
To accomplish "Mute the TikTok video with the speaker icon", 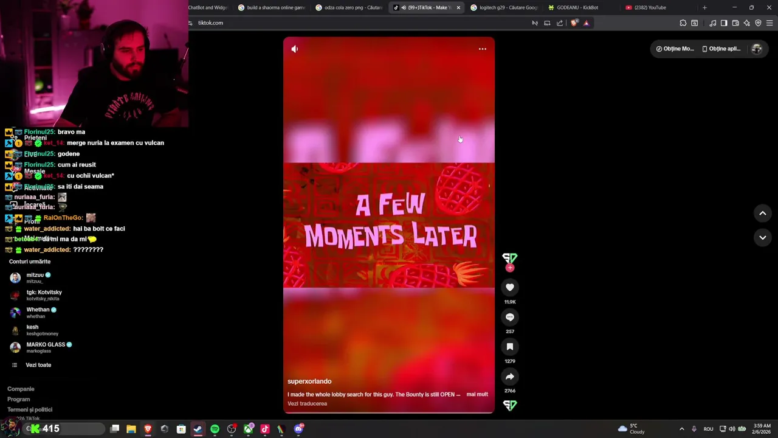I will click(295, 49).
